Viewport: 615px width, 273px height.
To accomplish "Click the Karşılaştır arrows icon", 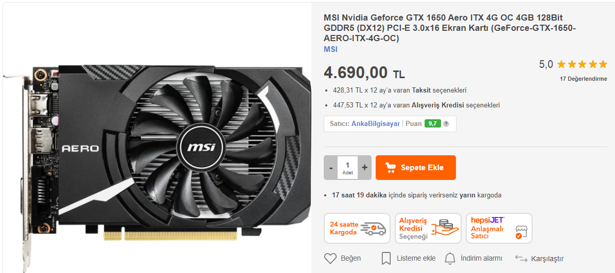I will pyautogui.click(x=521, y=259).
